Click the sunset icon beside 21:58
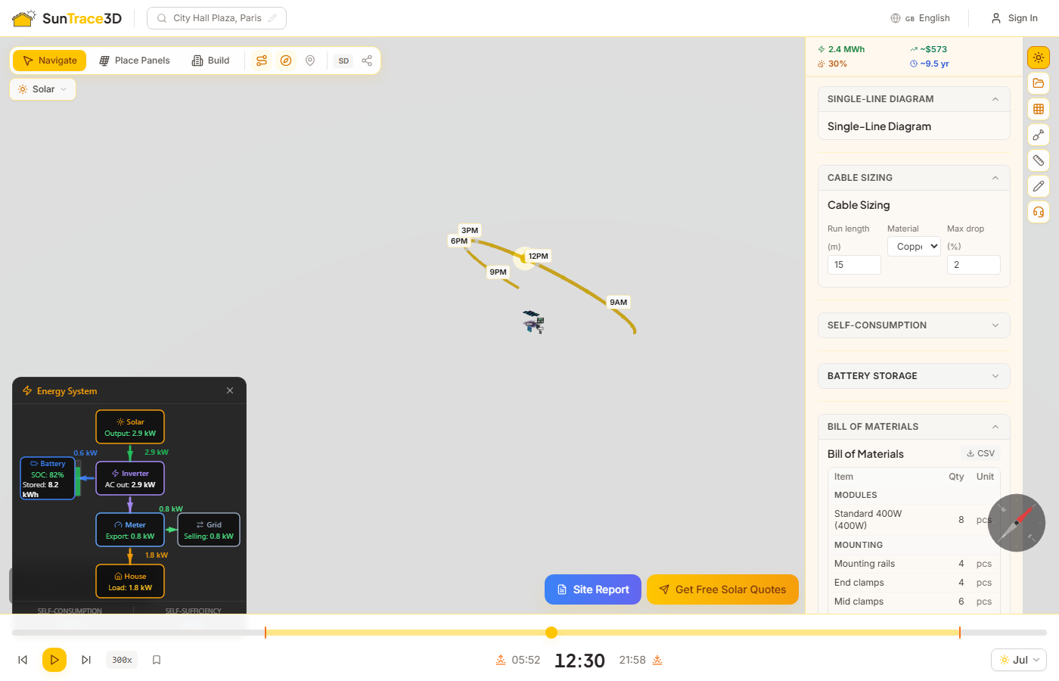1059x681 pixels. click(x=657, y=660)
